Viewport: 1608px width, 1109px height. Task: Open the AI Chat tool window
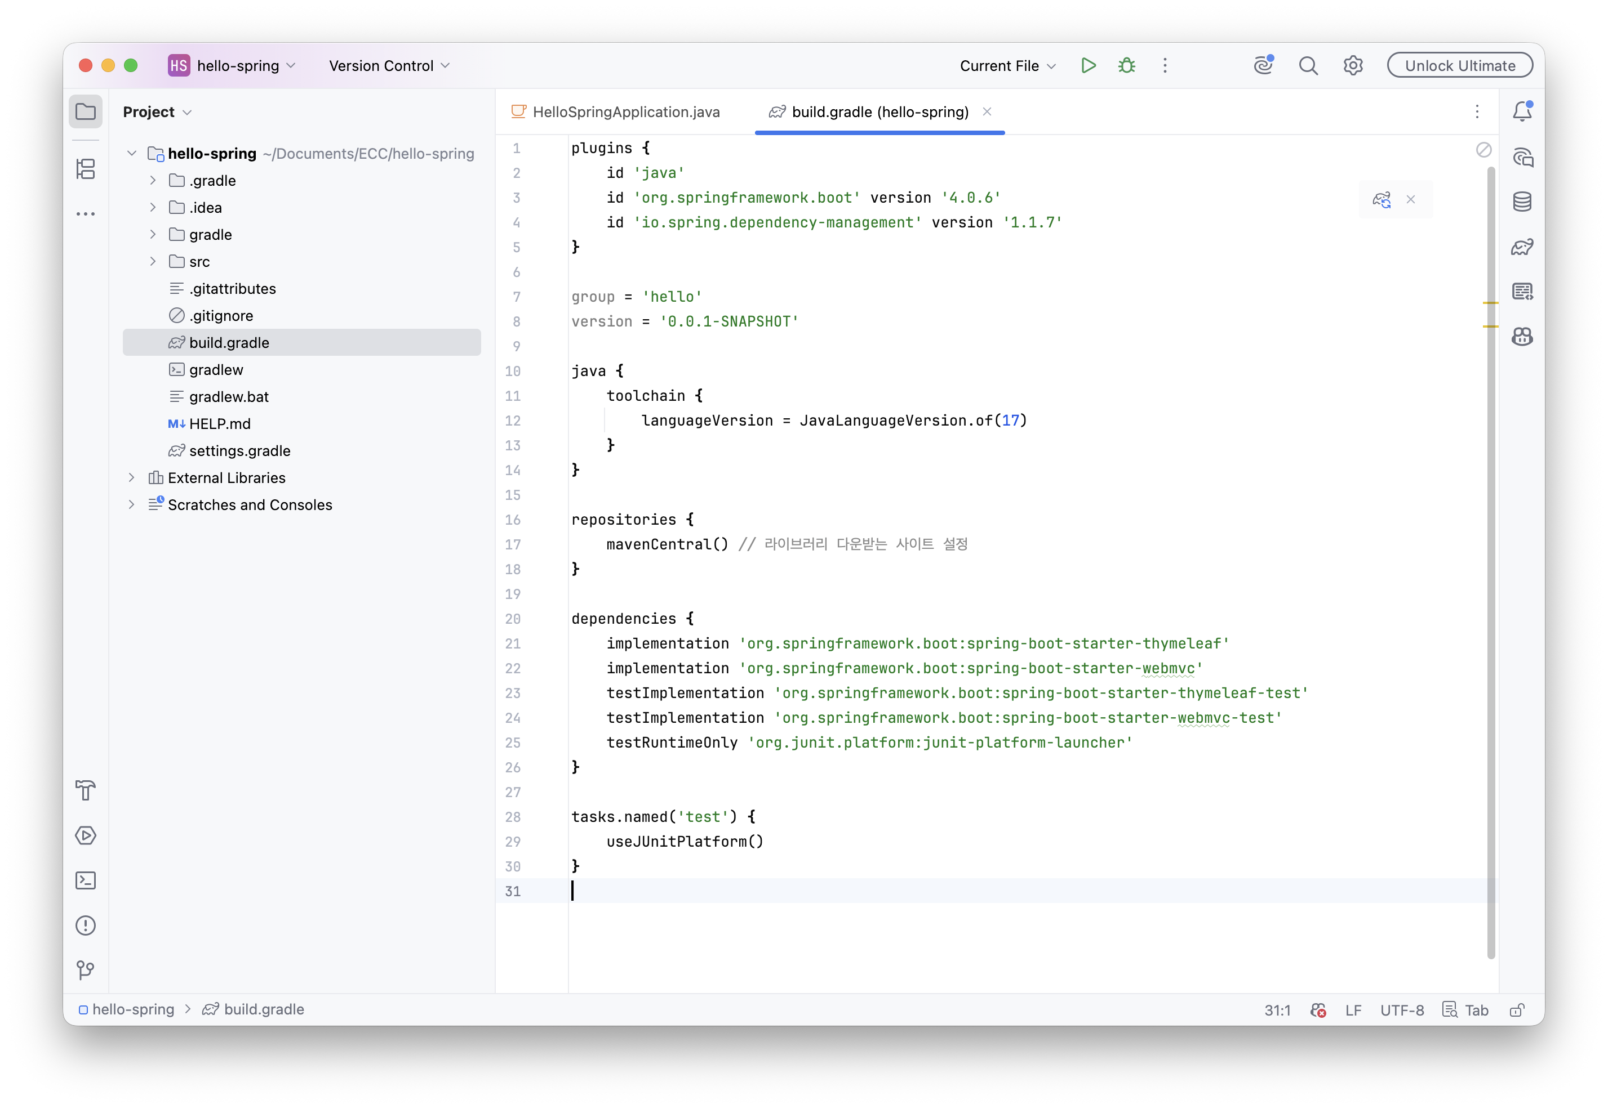pos(1522,157)
